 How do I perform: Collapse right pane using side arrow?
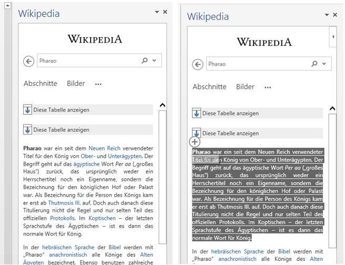(x=332, y=37)
